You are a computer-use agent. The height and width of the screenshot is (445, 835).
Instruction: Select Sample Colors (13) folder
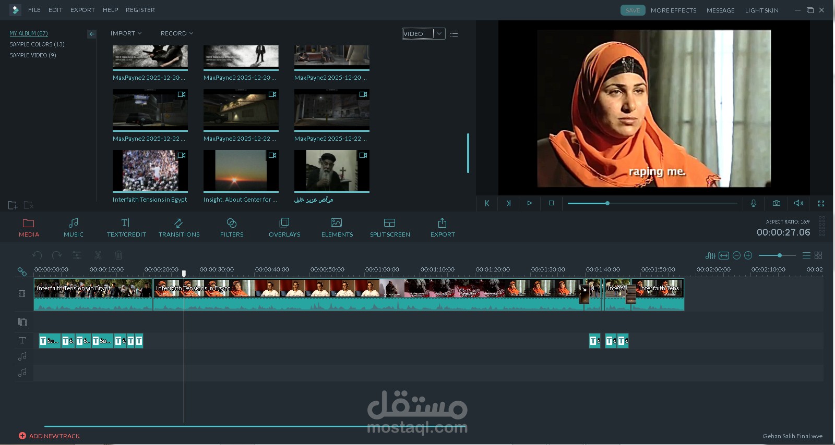37,44
